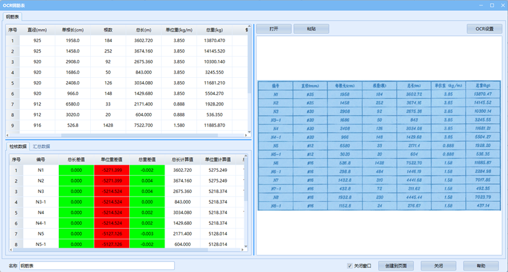Click the 关闭 button at the bottom
The image size is (508, 272).
[x=438, y=266]
